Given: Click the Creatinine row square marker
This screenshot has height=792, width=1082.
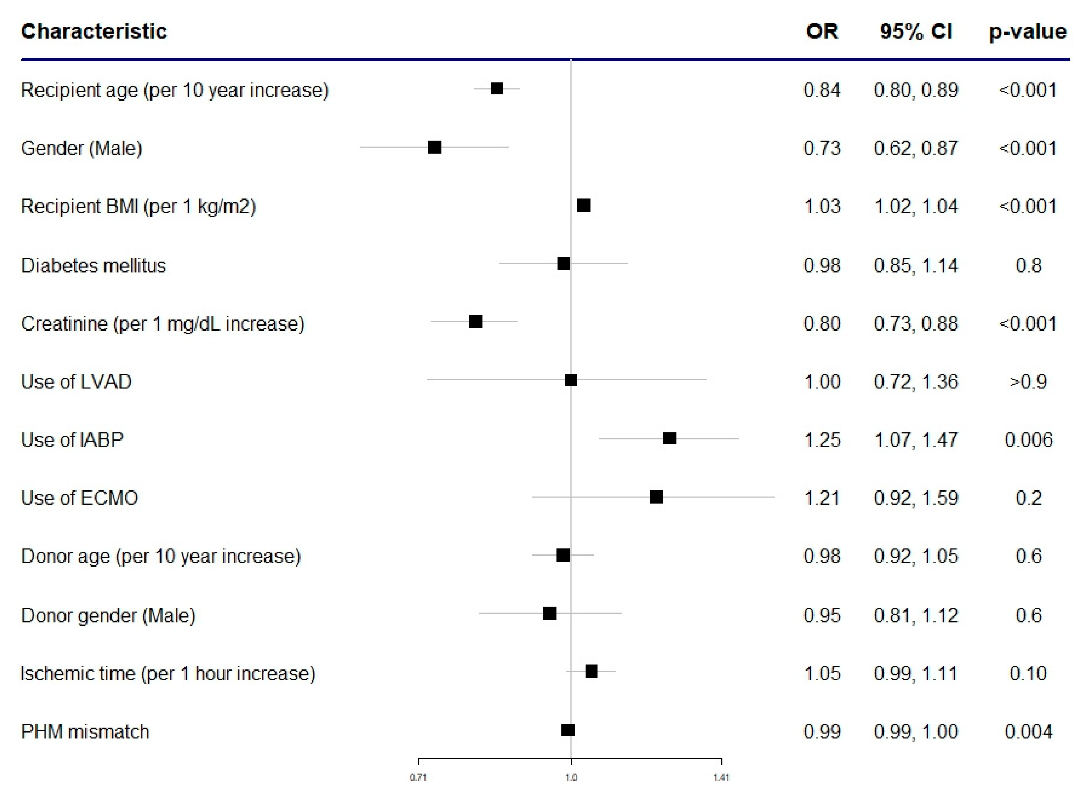Looking at the screenshot, I should coord(475,321).
